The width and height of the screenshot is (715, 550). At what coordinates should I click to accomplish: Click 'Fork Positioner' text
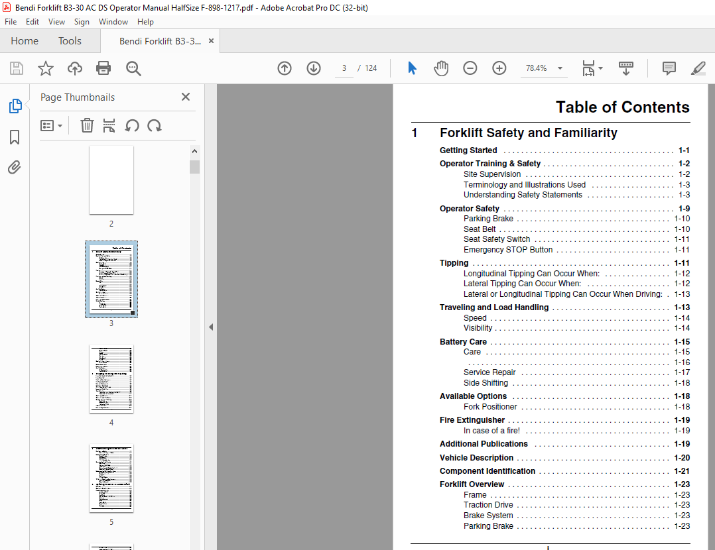coord(490,407)
